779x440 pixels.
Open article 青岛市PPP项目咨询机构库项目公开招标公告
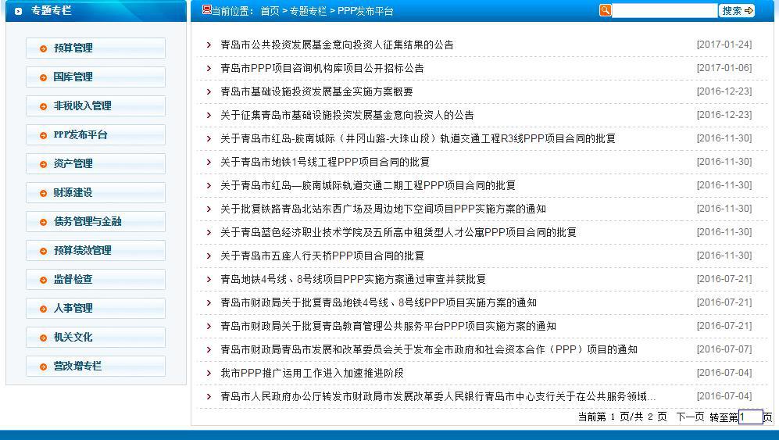click(322, 68)
